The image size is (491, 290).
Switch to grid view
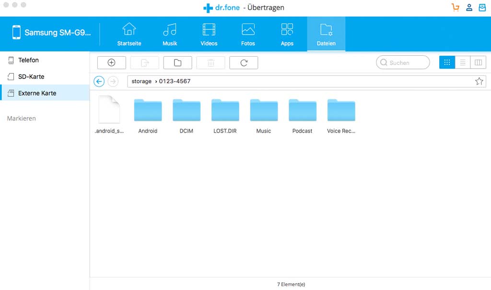(447, 62)
